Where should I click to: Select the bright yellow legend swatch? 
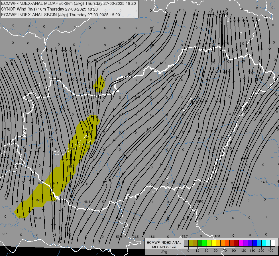[214, 243]
